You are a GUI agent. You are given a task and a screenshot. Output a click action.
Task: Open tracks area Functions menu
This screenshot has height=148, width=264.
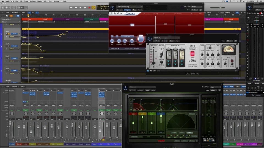click(15, 13)
